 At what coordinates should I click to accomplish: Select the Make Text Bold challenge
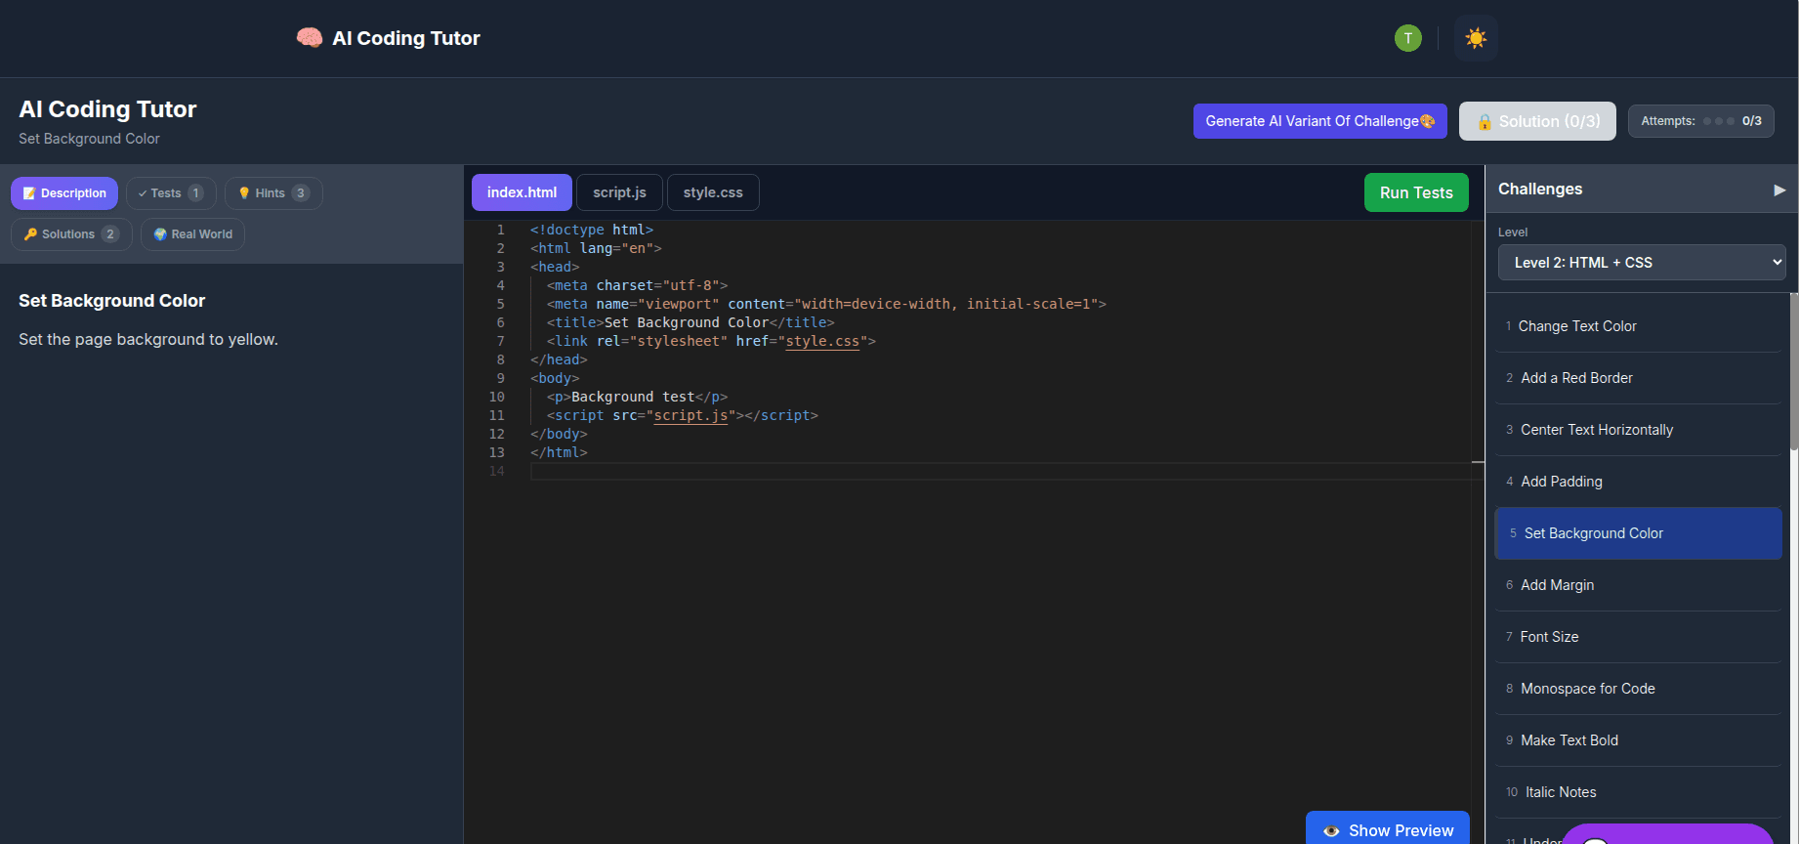click(1639, 740)
